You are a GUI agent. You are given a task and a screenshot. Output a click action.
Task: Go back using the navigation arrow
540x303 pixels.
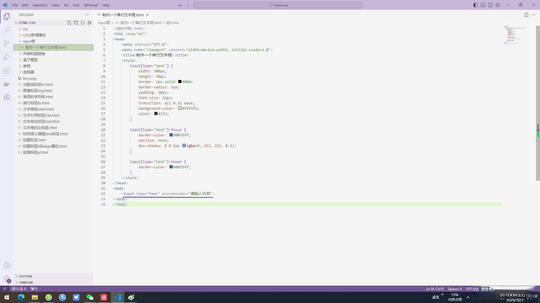coord(180,5)
